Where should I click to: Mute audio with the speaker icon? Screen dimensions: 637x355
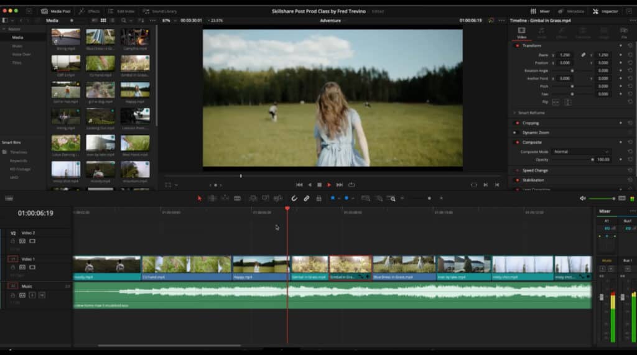(x=582, y=198)
